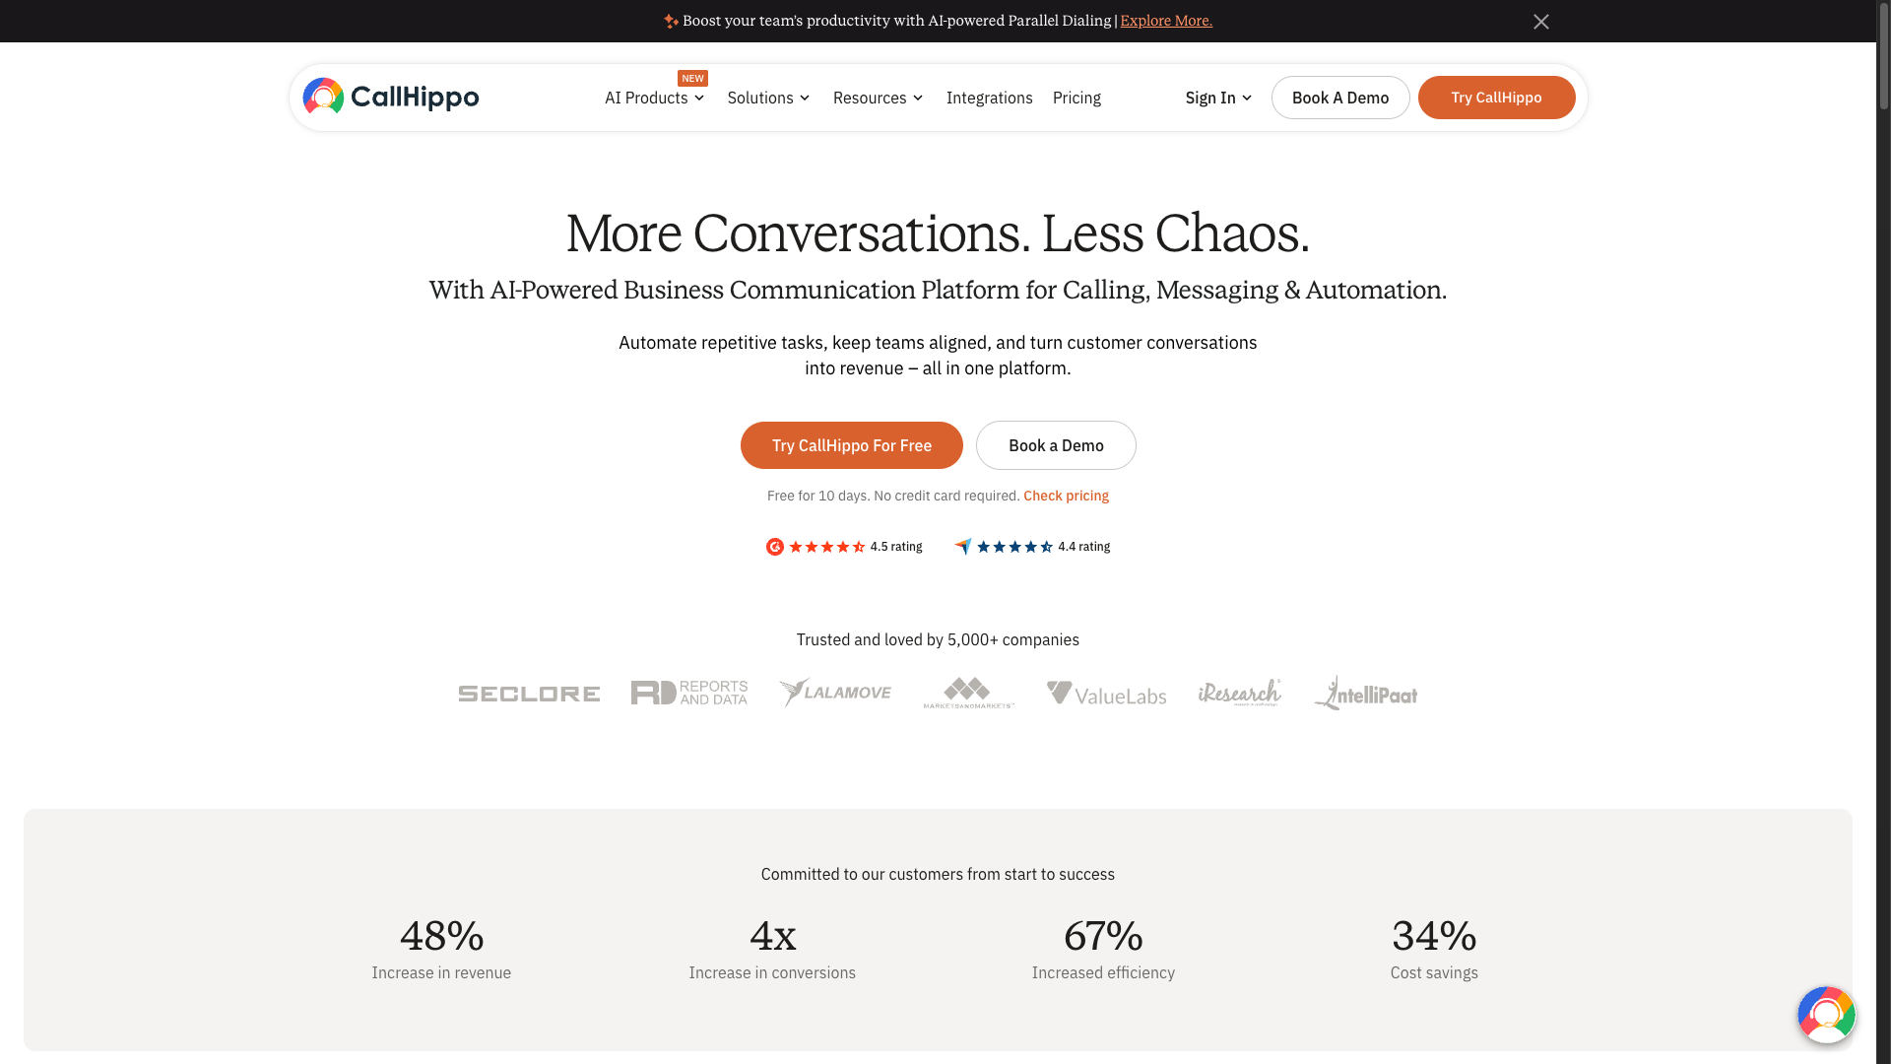Click the Lalamove logo

coord(835,693)
